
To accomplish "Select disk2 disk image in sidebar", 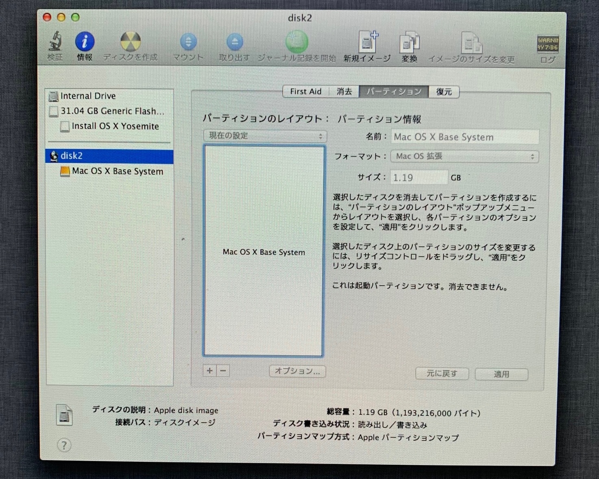I will pos(110,156).
